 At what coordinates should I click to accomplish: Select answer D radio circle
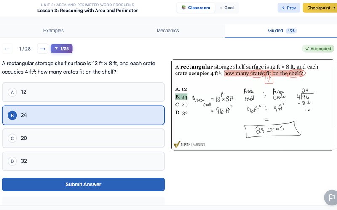click(x=12, y=161)
